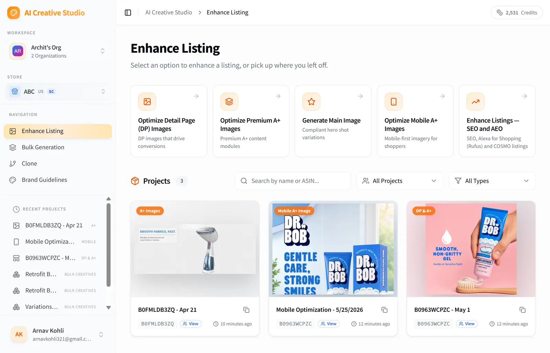
Task: Click Search by name or ASIN field
Action: [293, 181]
